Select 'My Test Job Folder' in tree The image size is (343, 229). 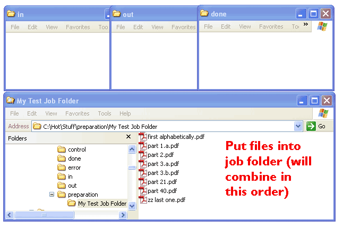point(101,204)
